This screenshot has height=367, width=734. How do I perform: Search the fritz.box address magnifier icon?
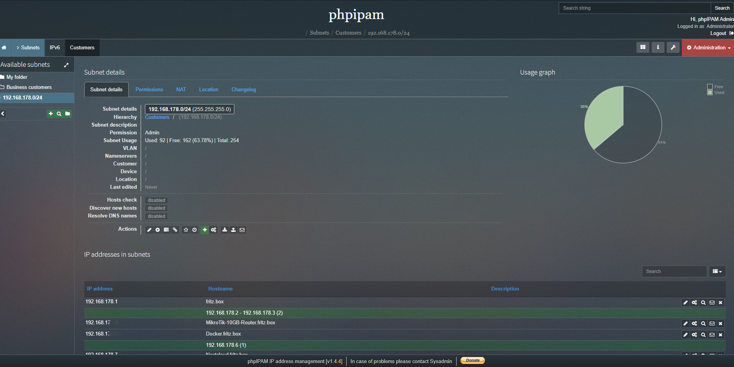[703, 303]
